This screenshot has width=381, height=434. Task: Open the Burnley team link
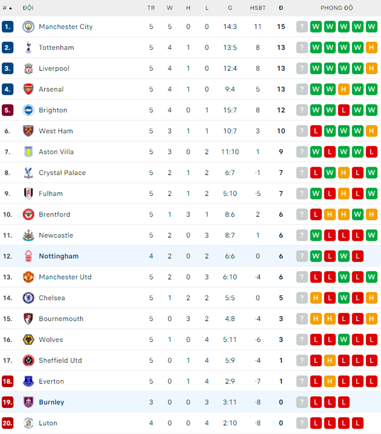(52, 402)
